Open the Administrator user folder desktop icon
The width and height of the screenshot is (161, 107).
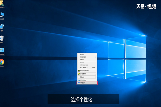tap(2, 4)
